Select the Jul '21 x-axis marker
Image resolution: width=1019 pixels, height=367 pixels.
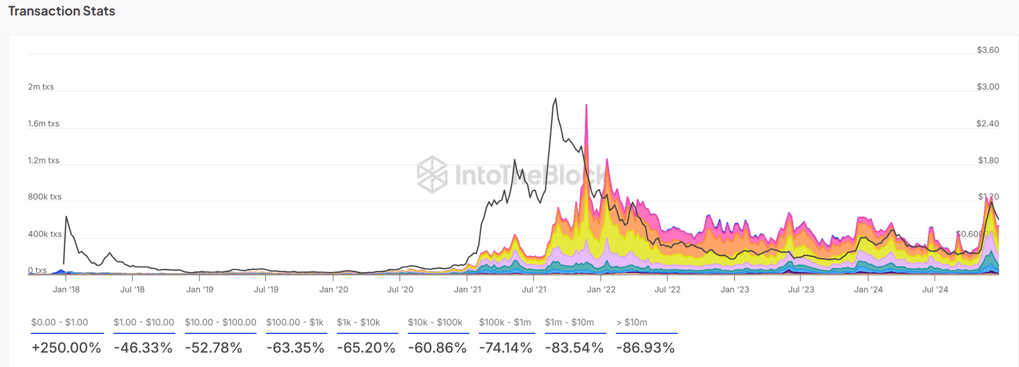pyautogui.click(x=534, y=289)
